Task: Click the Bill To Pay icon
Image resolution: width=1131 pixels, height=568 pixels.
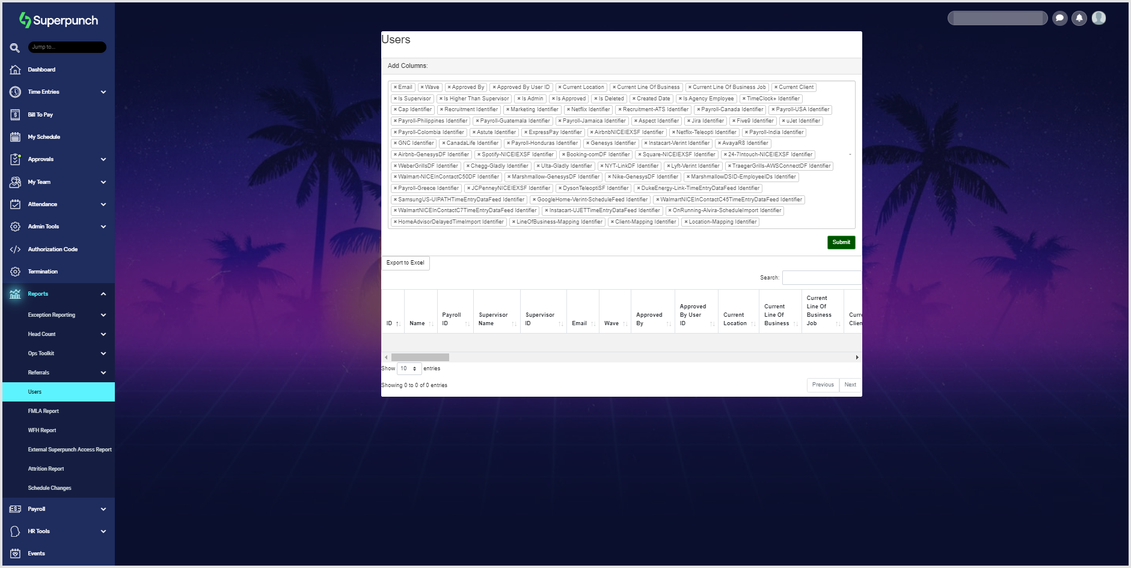Action: (x=16, y=115)
